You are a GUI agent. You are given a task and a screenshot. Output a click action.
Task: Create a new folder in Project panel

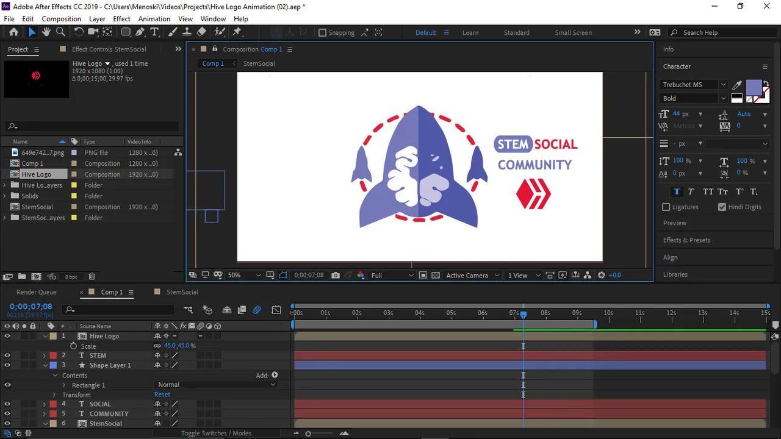pyautogui.click(x=23, y=277)
